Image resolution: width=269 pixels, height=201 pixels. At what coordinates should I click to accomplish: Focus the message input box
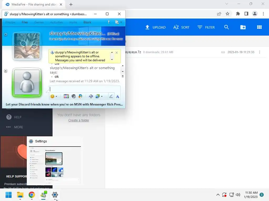point(85,89)
